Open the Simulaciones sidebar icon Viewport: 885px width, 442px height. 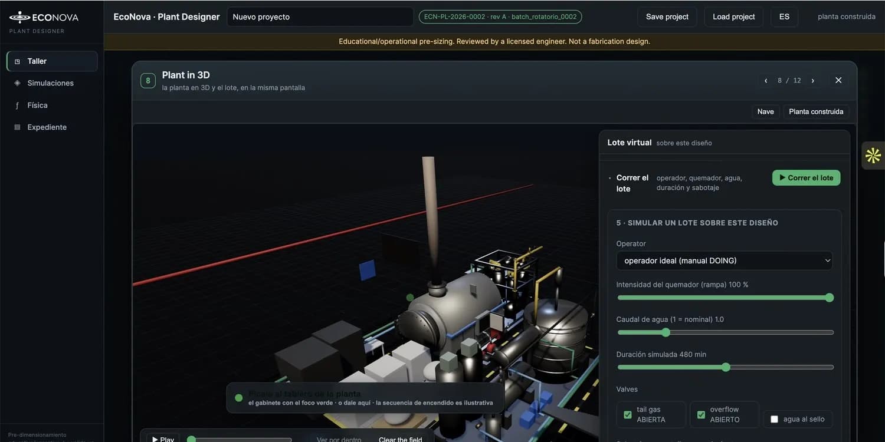pyautogui.click(x=17, y=83)
